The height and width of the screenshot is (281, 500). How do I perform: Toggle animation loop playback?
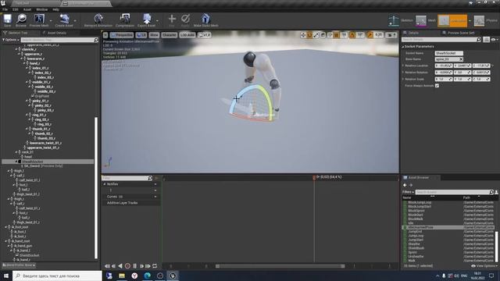click(155, 265)
